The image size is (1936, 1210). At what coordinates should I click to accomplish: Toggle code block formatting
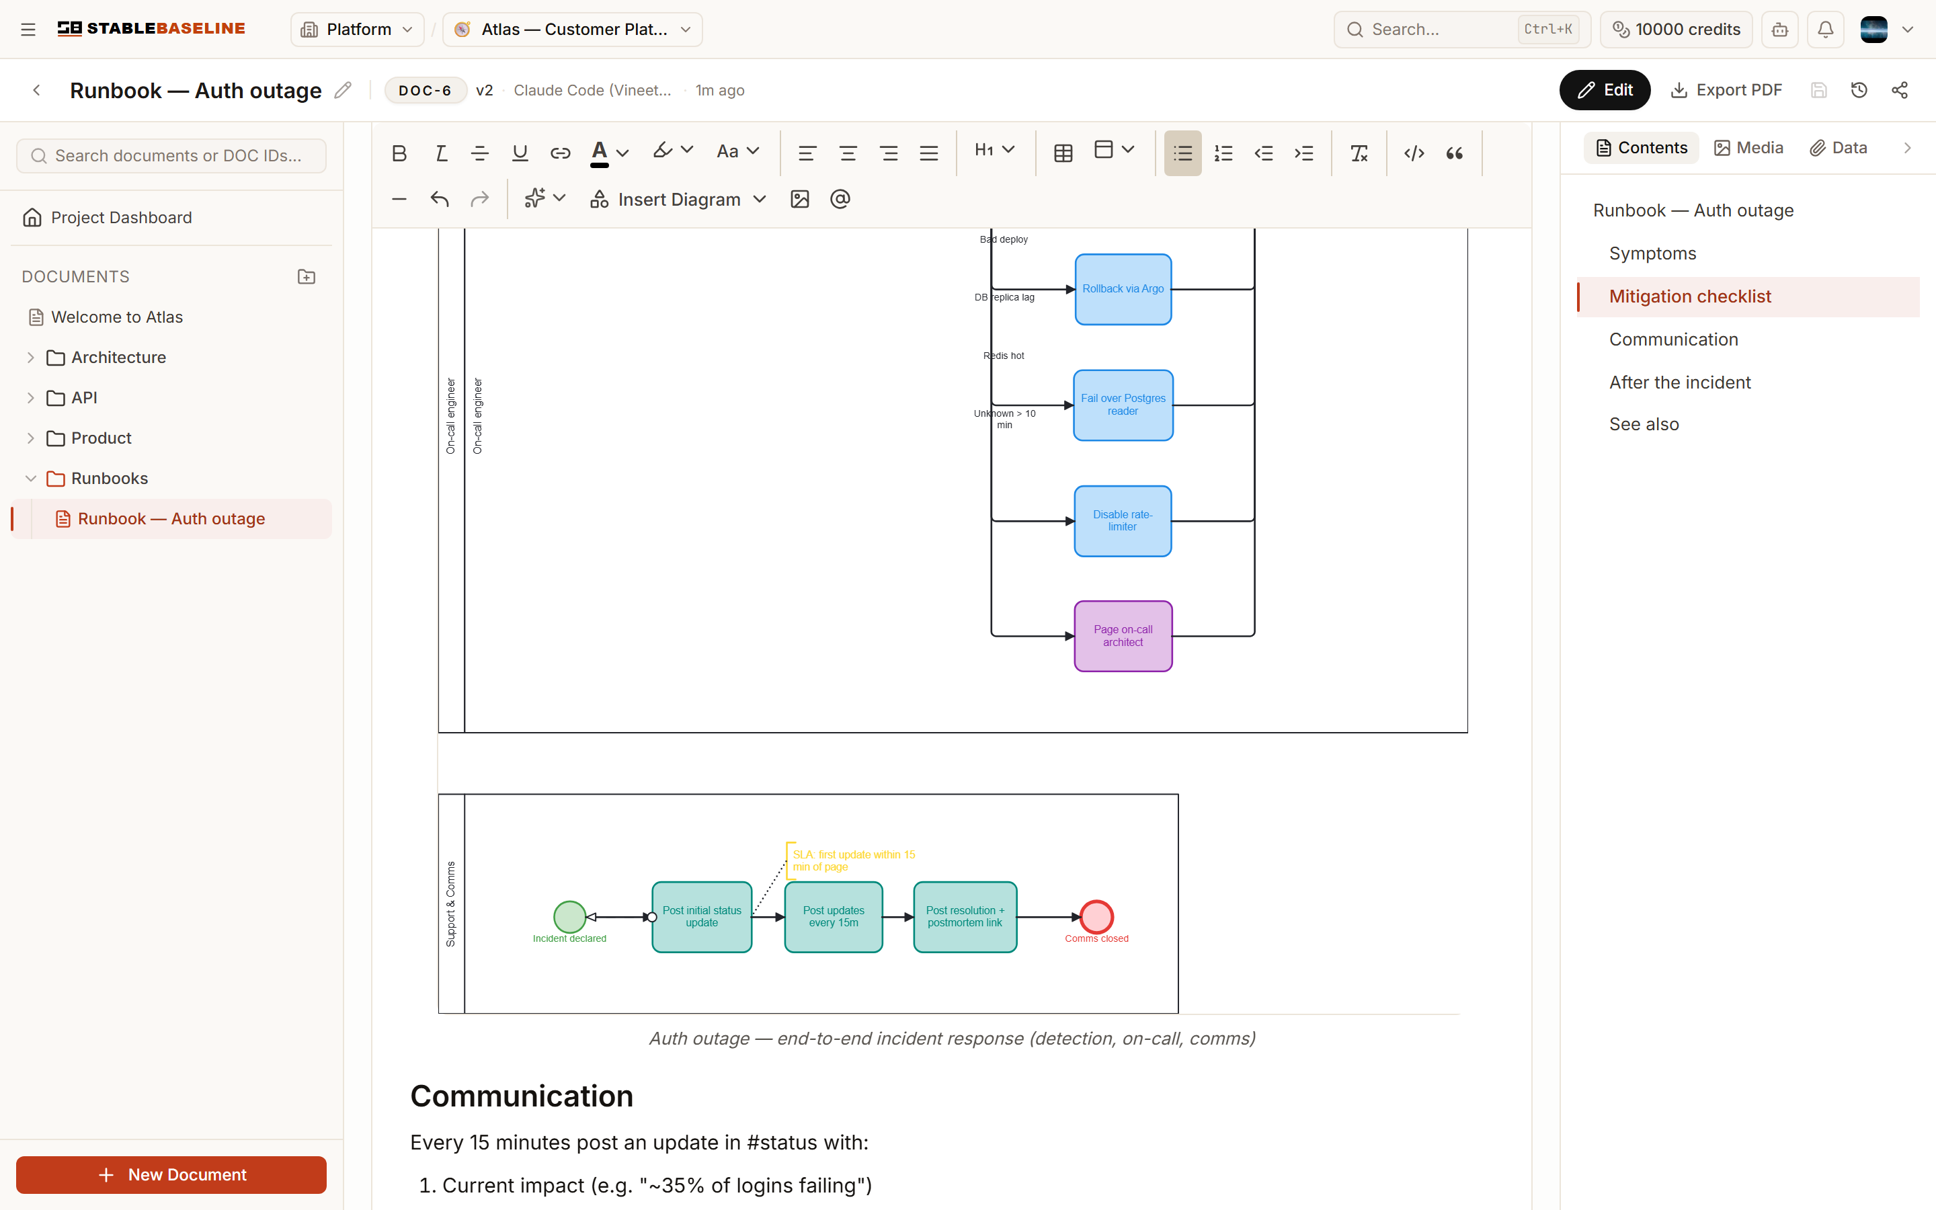click(x=1414, y=153)
